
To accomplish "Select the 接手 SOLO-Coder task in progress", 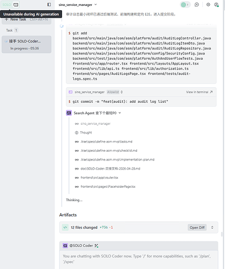I will click(x=26, y=45).
